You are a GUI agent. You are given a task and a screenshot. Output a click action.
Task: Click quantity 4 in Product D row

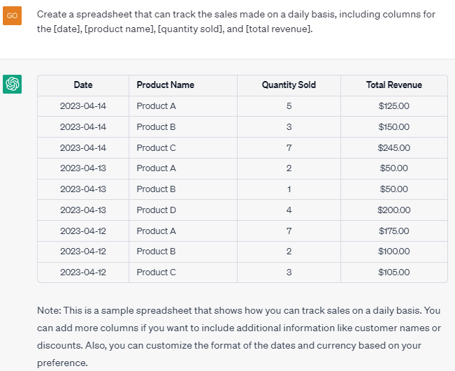coord(289,210)
